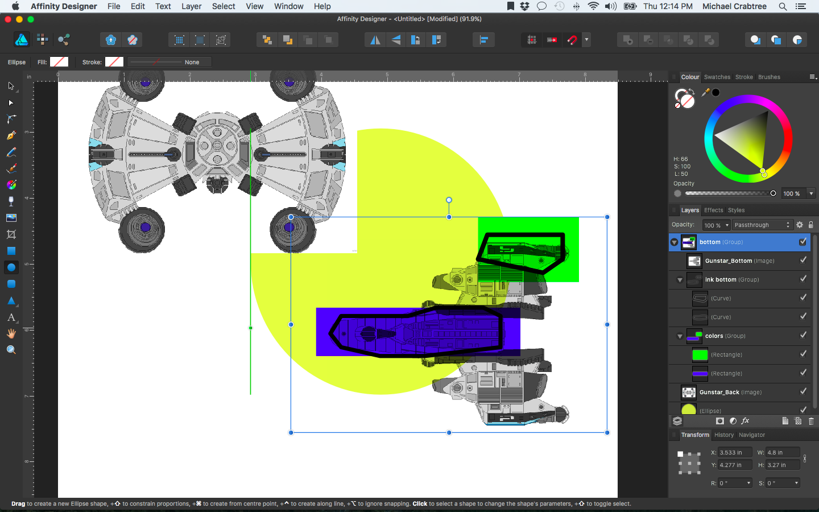Collapse the bottom group layer
The image size is (819, 512).
[674, 242]
